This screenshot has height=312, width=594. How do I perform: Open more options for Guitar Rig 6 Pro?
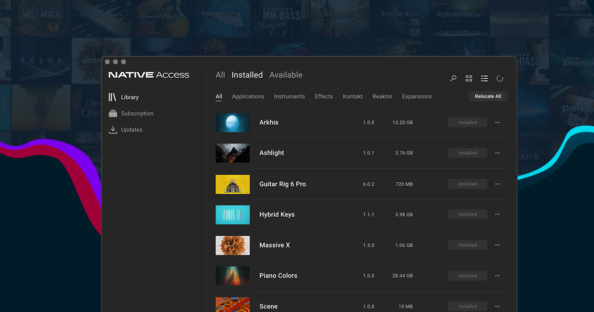click(x=497, y=184)
